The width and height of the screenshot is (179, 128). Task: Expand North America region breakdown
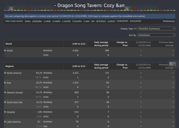pos(5,73)
